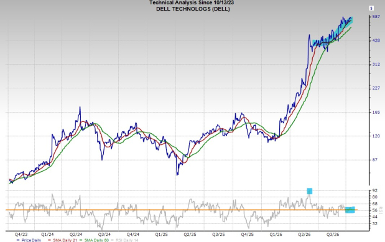The height and width of the screenshot is (242, 385).
Task: Select the SMA Daily 50 legend entry
Action: tap(94, 240)
